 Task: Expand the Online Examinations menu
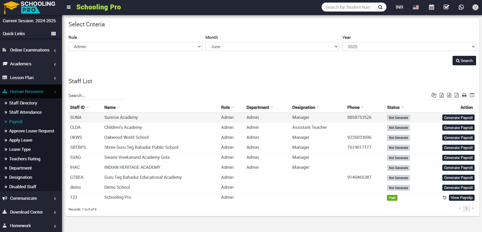[31, 50]
